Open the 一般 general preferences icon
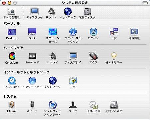Screen dimensions: 150x120 pos(114,32)
